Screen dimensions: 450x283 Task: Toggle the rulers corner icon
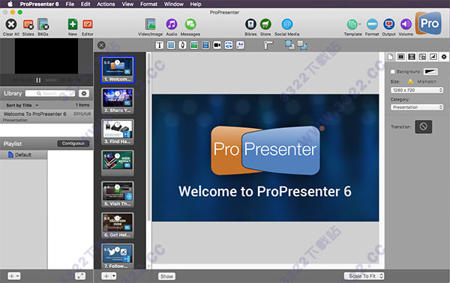[x=268, y=45]
